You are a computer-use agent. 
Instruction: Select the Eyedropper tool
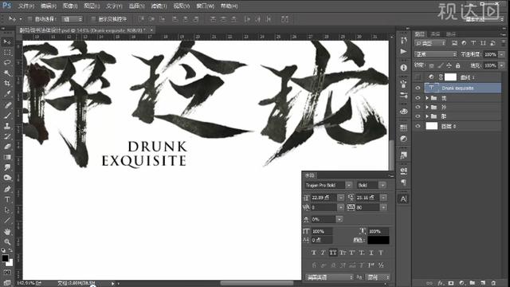pyautogui.click(x=7, y=94)
